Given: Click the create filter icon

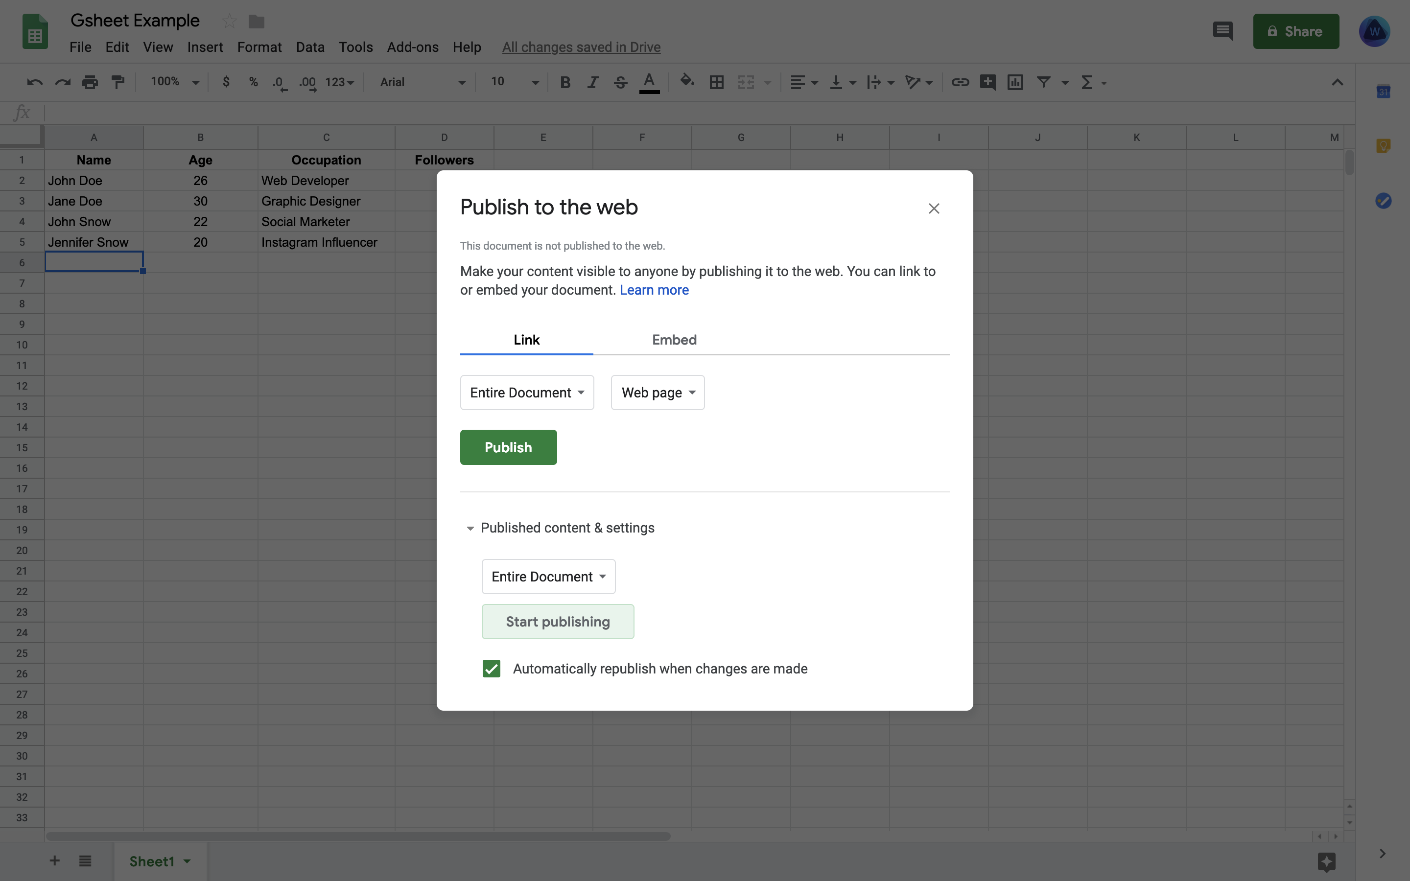Looking at the screenshot, I should click(x=1043, y=82).
